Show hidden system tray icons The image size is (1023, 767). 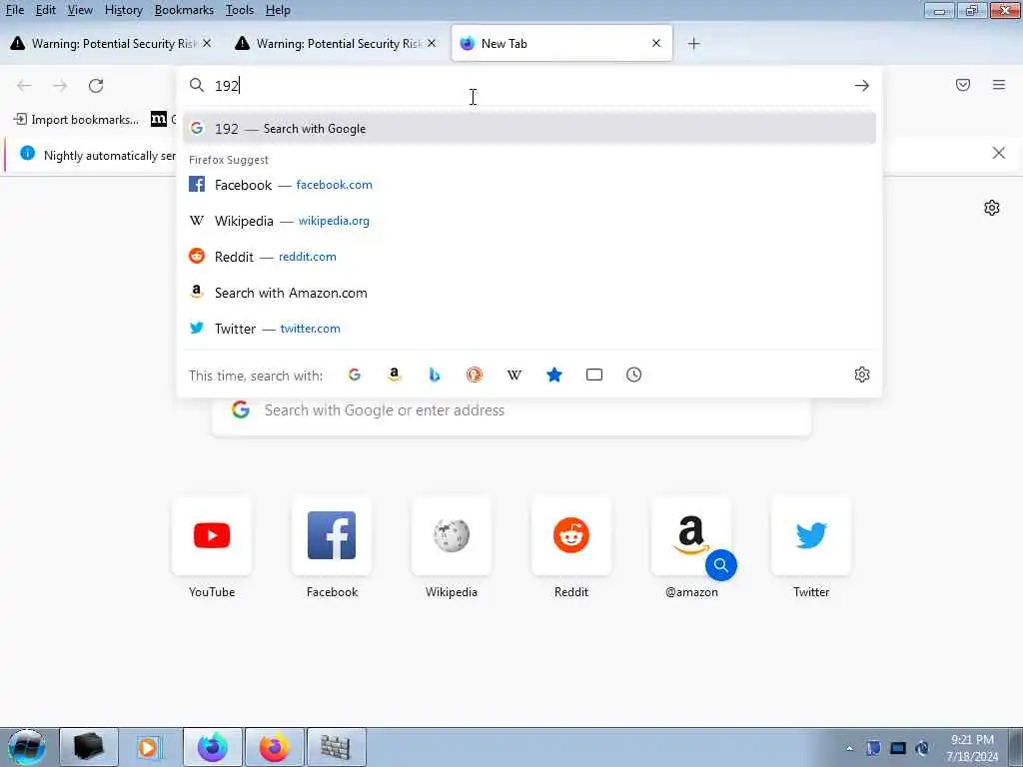pos(849,748)
